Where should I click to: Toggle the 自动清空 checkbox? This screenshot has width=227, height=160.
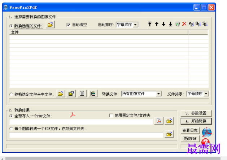[x=68, y=25]
